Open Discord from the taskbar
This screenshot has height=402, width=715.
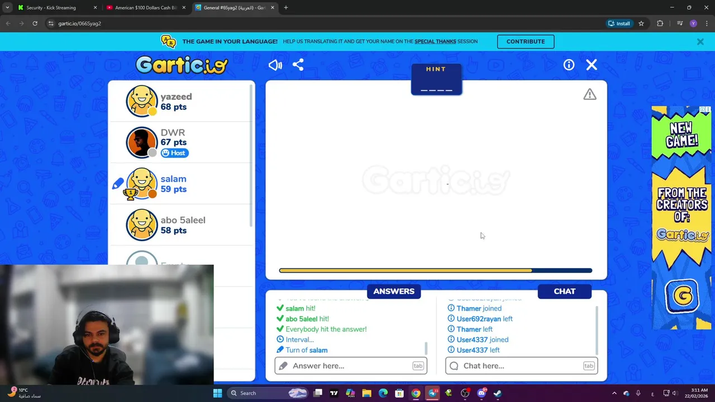[x=482, y=393]
